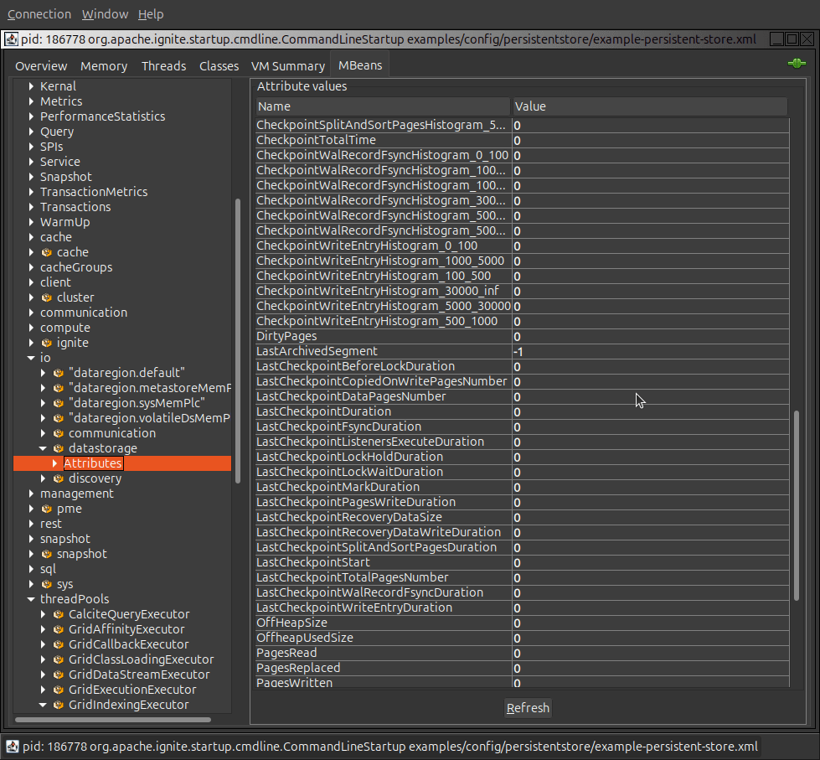Expand the management tree node
820x760 pixels.
[x=31, y=494]
